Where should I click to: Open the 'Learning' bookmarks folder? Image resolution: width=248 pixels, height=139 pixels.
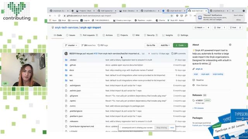coord(73,20)
